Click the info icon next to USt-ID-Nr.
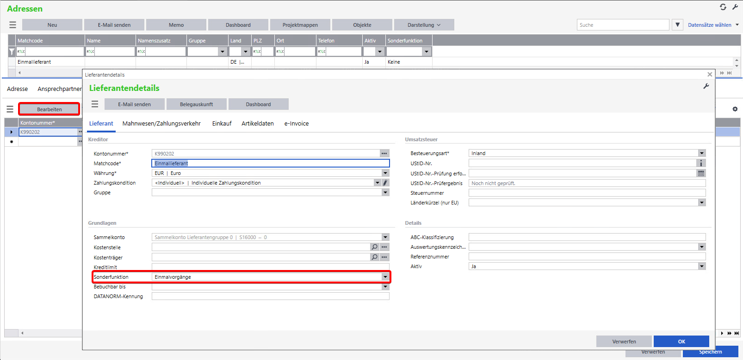The width and height of the screenshot is (743, 360). (x=701, y=163)
